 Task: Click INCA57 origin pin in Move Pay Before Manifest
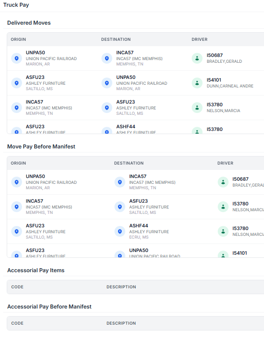(17, 207)
